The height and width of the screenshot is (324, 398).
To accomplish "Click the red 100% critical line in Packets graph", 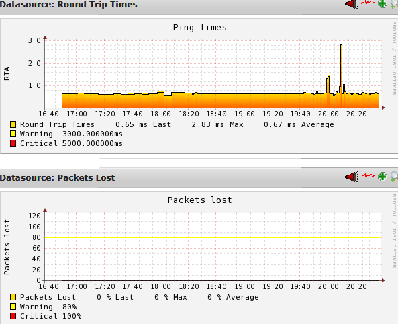I will (213, 227).
